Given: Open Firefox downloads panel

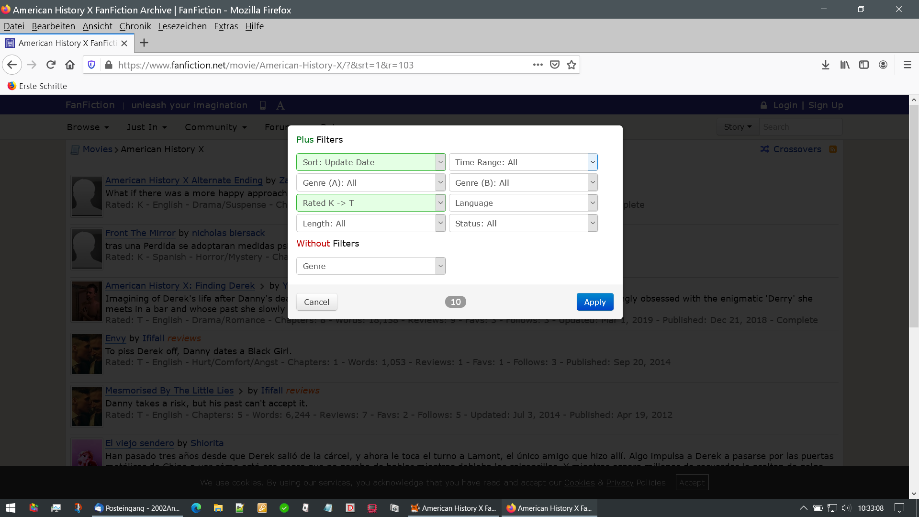Looking at the screenshot, I should point(826,65).
